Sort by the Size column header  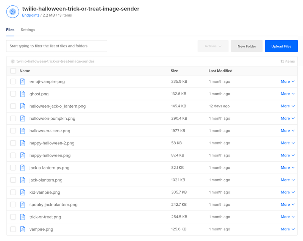(x=174, y=71)
